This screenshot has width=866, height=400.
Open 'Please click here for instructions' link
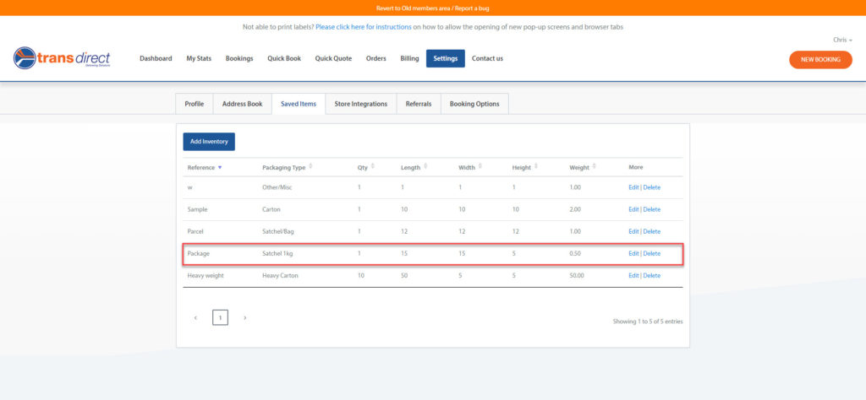pyautogui.click(x=364, y=27)
